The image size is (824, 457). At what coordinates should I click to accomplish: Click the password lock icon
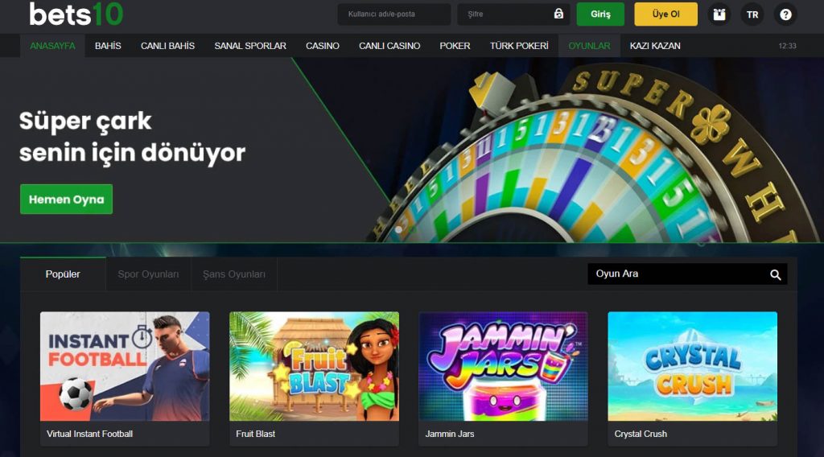tap(558, 14)
